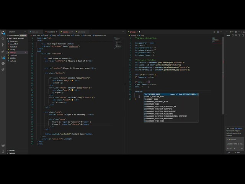Image resolution: width=245 pixels, height=184 pixels.
Task: Click the new chat plus icon
Action: pos(230,32)
